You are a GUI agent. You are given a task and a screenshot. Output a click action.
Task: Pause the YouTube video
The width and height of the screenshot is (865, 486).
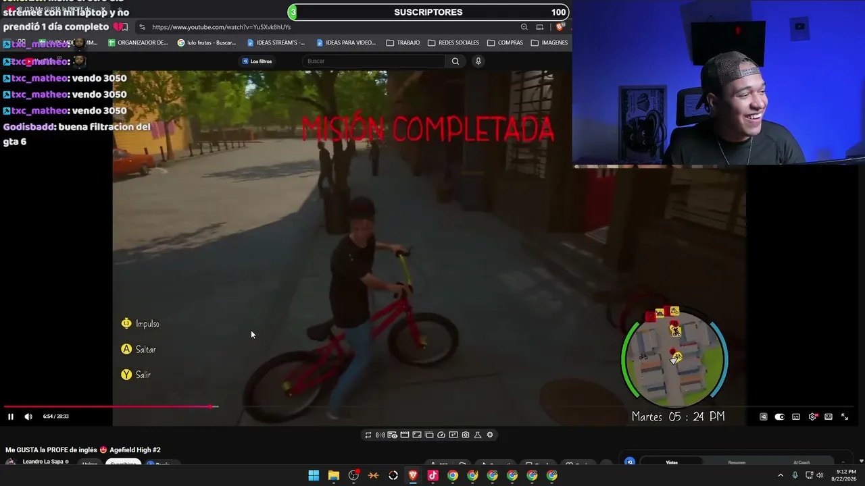coord(11,416)
